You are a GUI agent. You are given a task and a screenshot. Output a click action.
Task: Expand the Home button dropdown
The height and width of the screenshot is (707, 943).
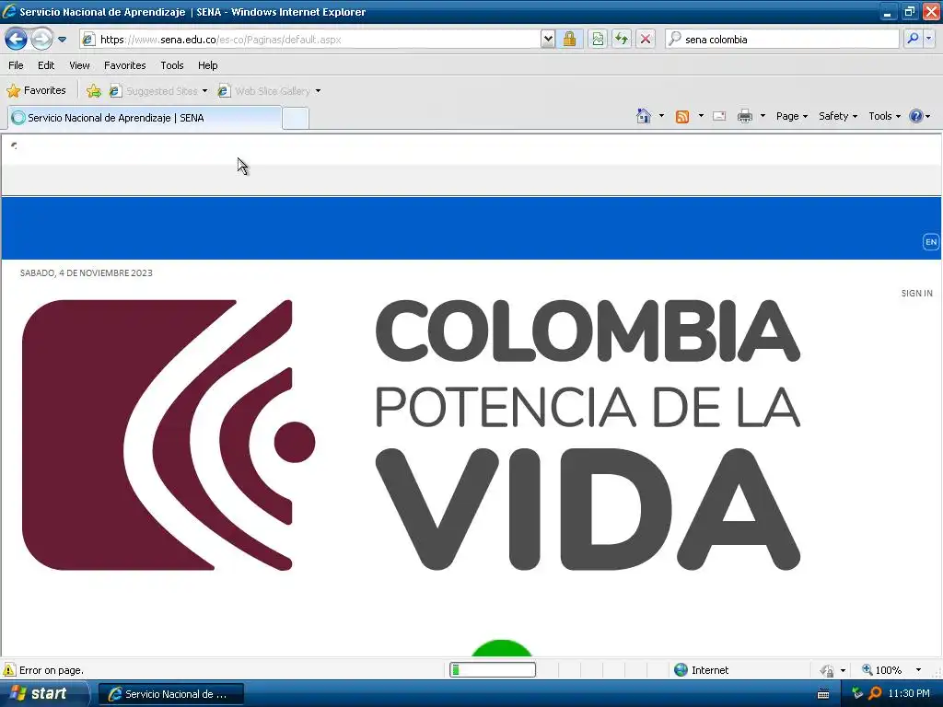(661, 115)
